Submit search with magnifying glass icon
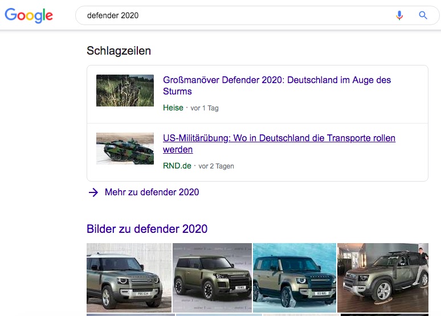 (423, 15)
